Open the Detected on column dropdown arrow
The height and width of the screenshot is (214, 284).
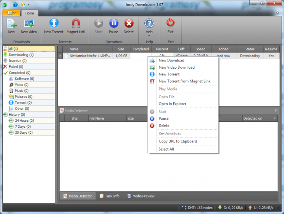coord(274,119)
